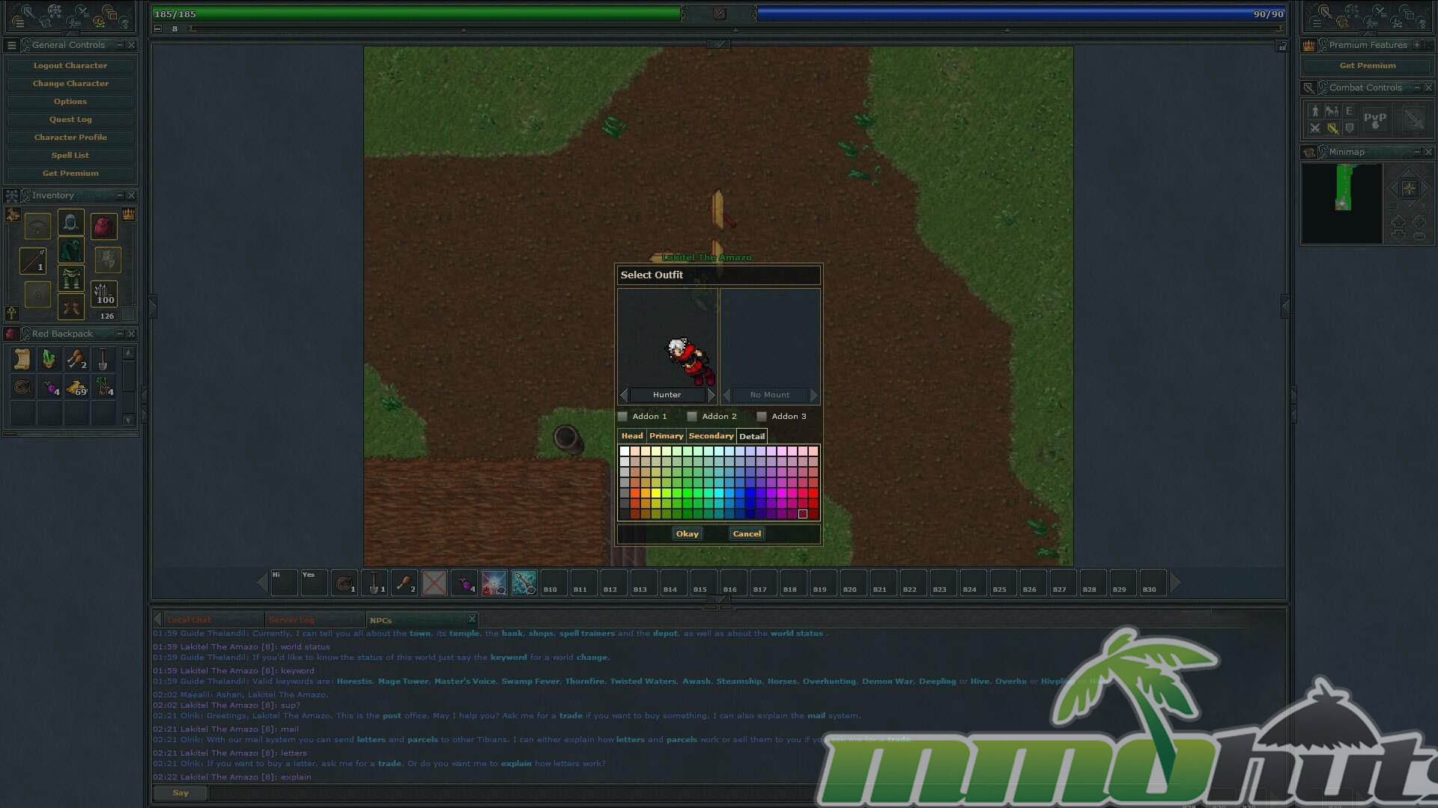Click the gold coins stack in backpack
The height and width of the screenshot is (808, 1438).
76,387
